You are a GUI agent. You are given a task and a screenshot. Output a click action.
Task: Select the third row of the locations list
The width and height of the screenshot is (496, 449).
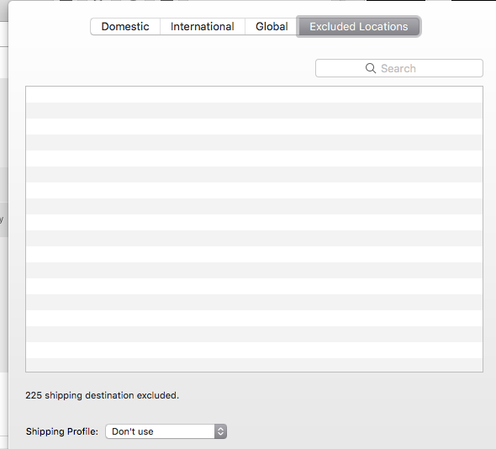point(255,127)
